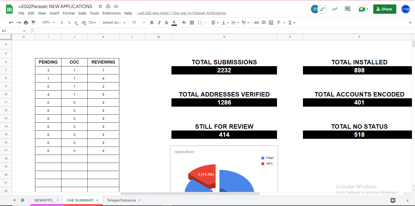Star the document v2022Parasat
The image size is (415, 206).
(100, 6)
